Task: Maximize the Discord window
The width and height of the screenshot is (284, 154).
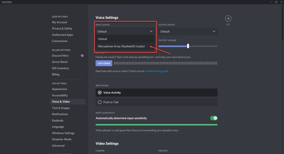Action: tap(276, 2)
